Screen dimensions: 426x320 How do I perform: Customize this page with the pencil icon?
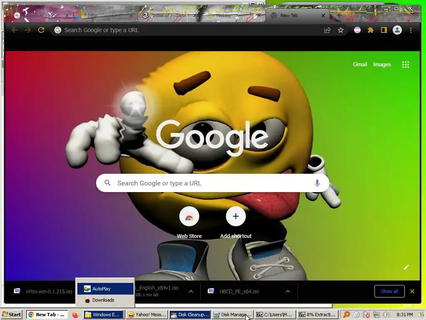(406, 267)
